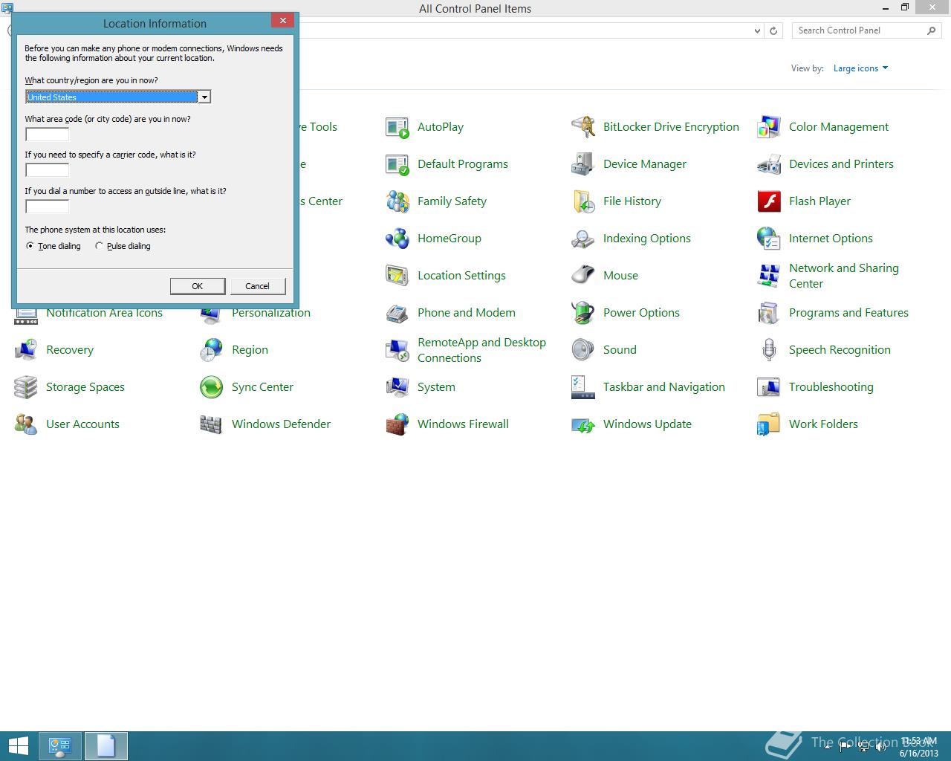
Task: Open the Internet Options icon
Action: click(769, 239)
